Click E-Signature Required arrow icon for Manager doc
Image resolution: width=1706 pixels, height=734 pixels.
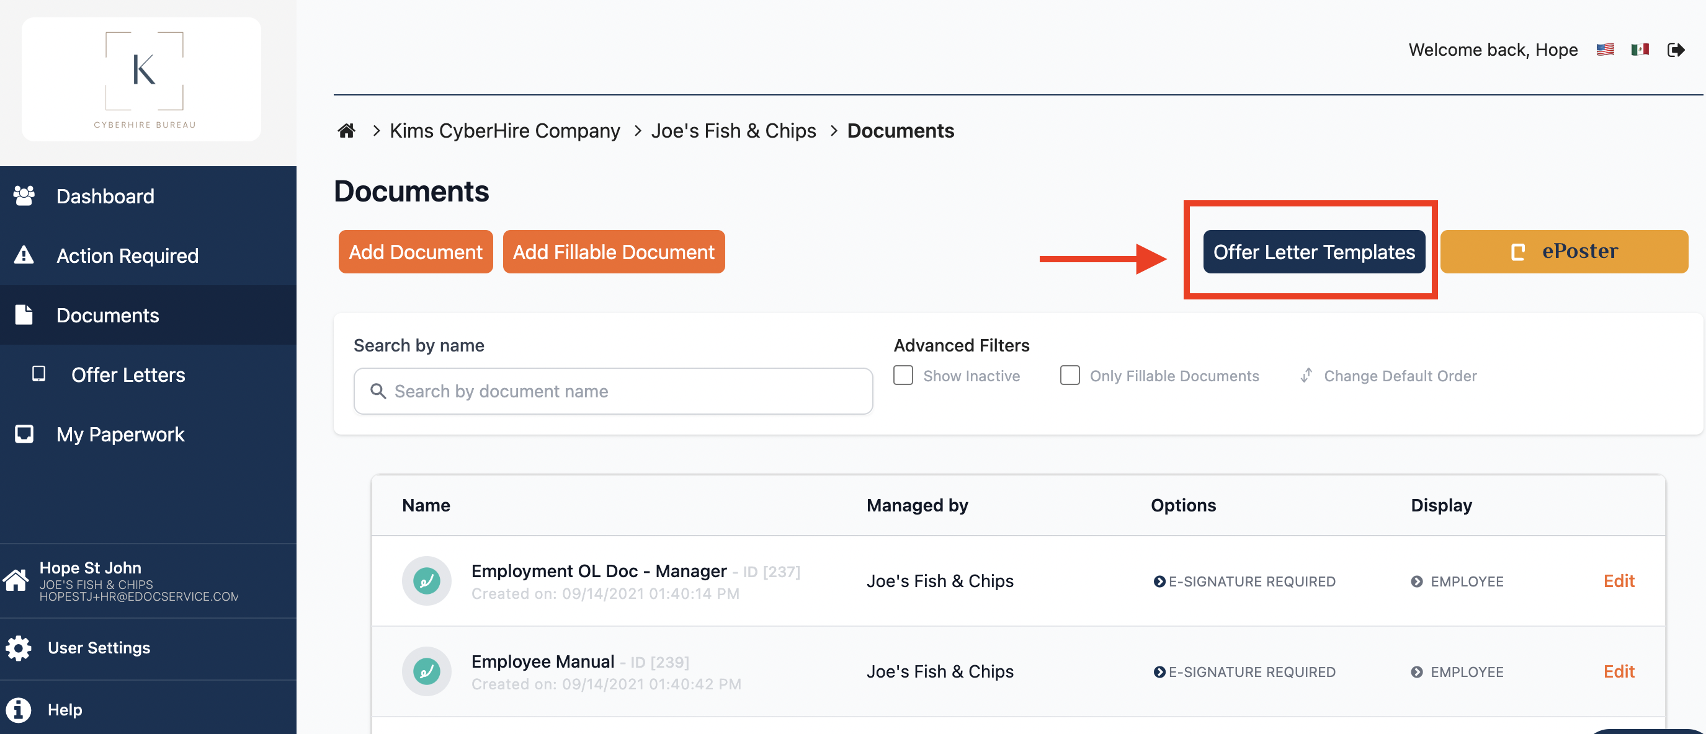point(1159,581)
